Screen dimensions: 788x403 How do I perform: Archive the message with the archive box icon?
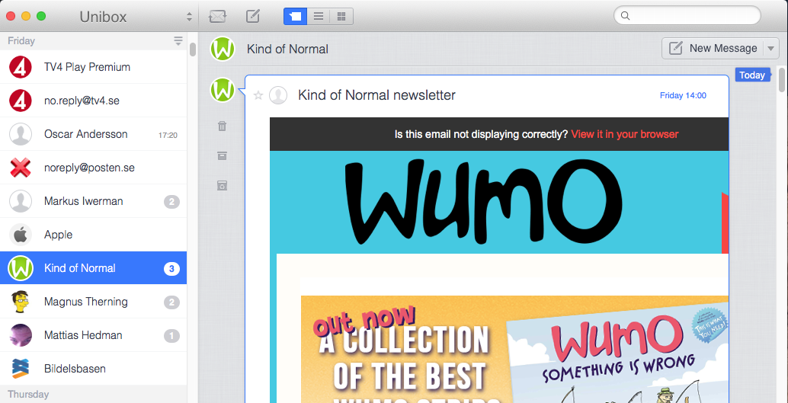[x=222, y=155]
